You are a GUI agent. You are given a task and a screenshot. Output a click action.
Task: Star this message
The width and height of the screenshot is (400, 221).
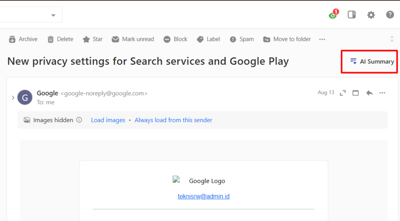pos(93,39)
